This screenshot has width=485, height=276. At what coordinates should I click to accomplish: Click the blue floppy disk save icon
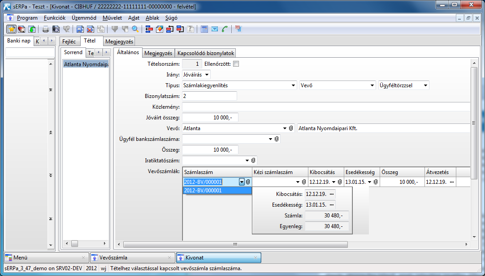coord(80,29)
